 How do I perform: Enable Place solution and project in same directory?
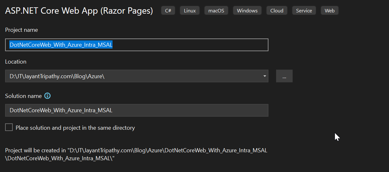pyautogui.click(x=9, y=127)
